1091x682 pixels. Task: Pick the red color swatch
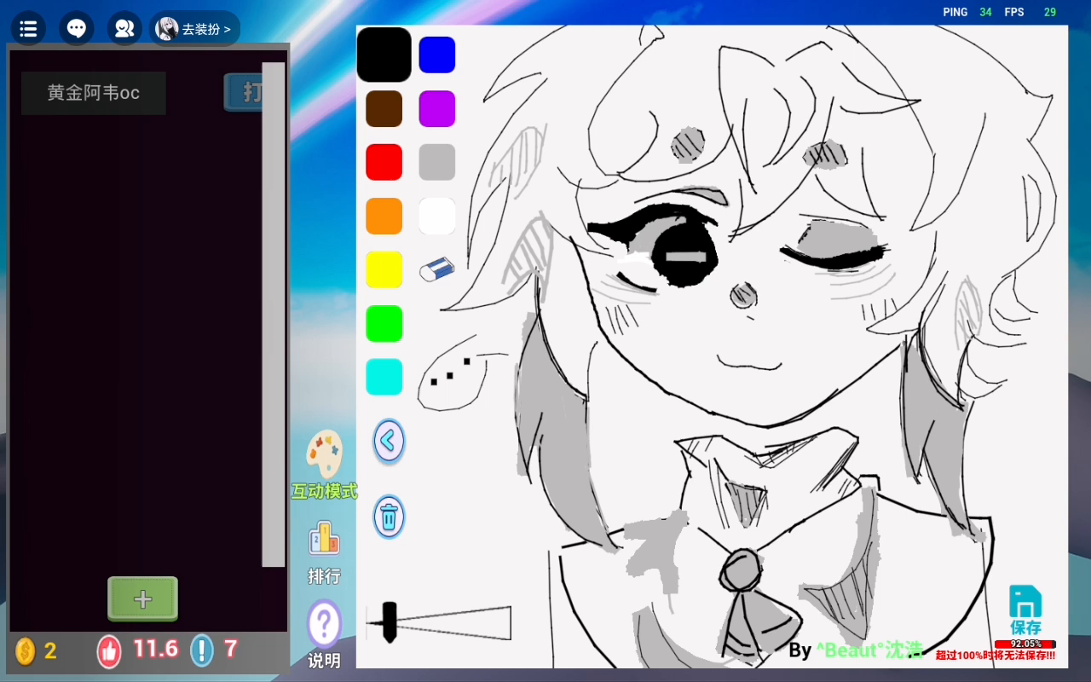point(384,162)
